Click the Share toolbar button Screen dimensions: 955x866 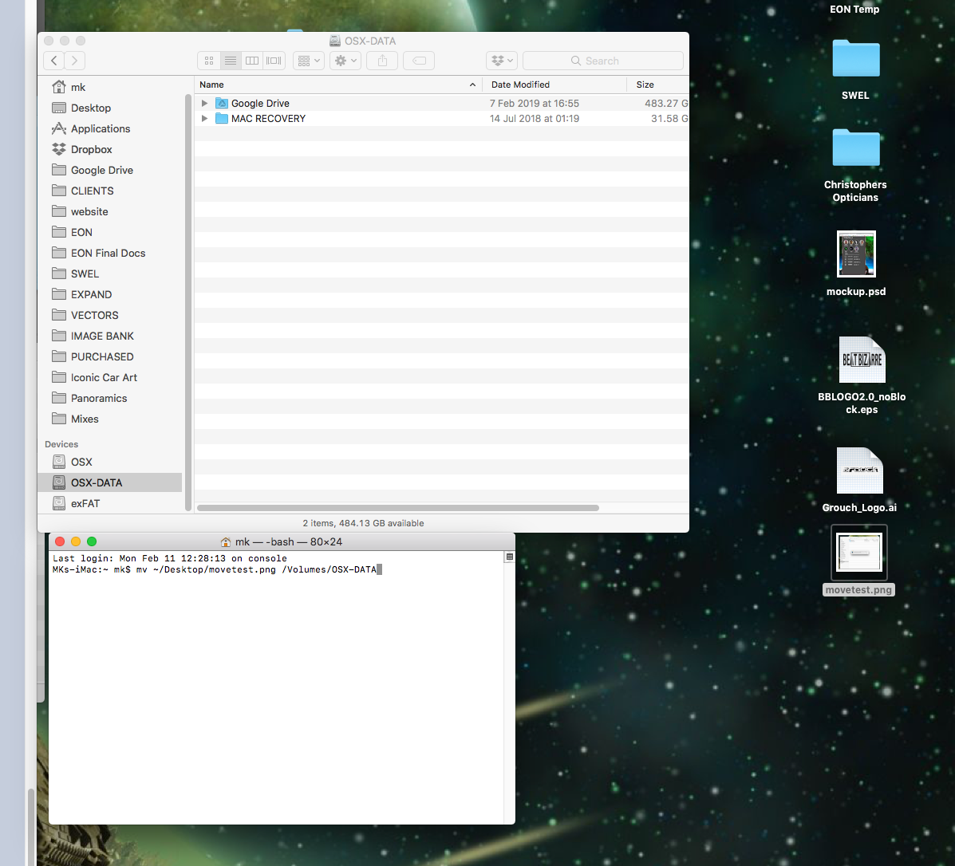[382, 61]
